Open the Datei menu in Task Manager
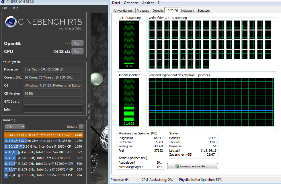The width and height of the screenshot is (281, 184). point(116,3)
